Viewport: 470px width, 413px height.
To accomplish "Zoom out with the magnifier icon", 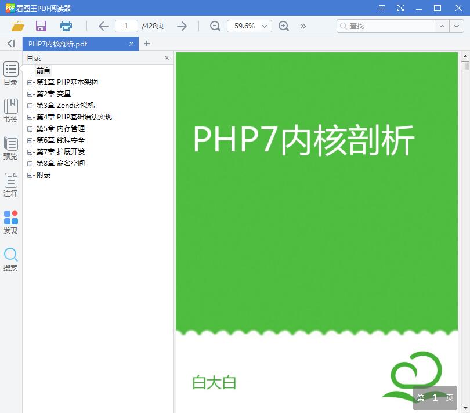I will coord(215,26).
